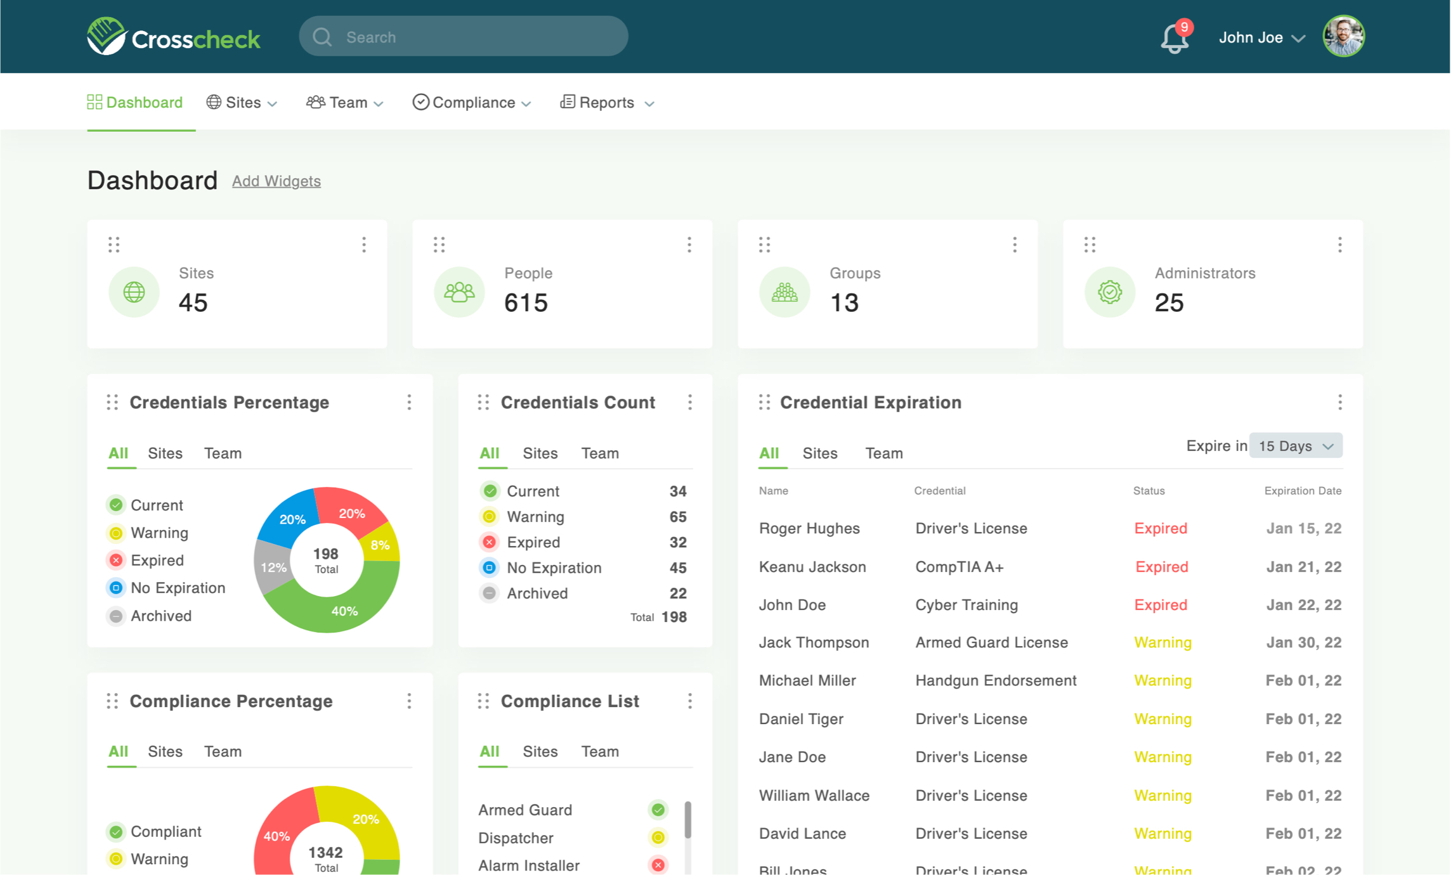Open the Expire in 15 Days dropdown

click(1296, 446)
